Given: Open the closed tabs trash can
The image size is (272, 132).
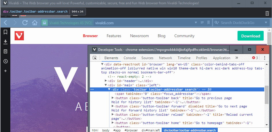Looking at the screenshot, I should (x=267, y=13).
